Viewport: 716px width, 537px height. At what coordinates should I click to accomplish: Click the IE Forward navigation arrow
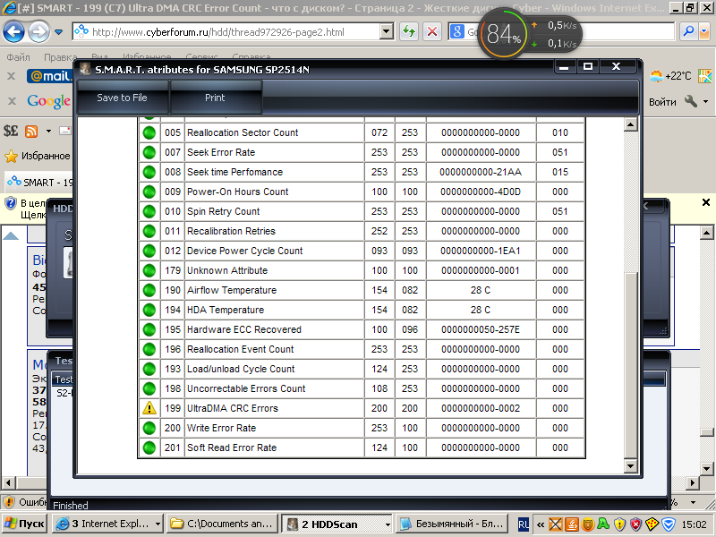[x=38, y=32]
